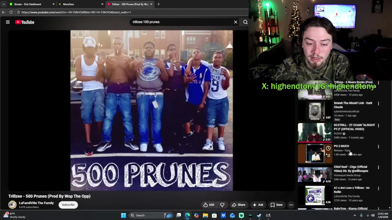This screenshot has width=392, height=220.
Task: Reload the YouTube page
Action: [x=11, y=12]
